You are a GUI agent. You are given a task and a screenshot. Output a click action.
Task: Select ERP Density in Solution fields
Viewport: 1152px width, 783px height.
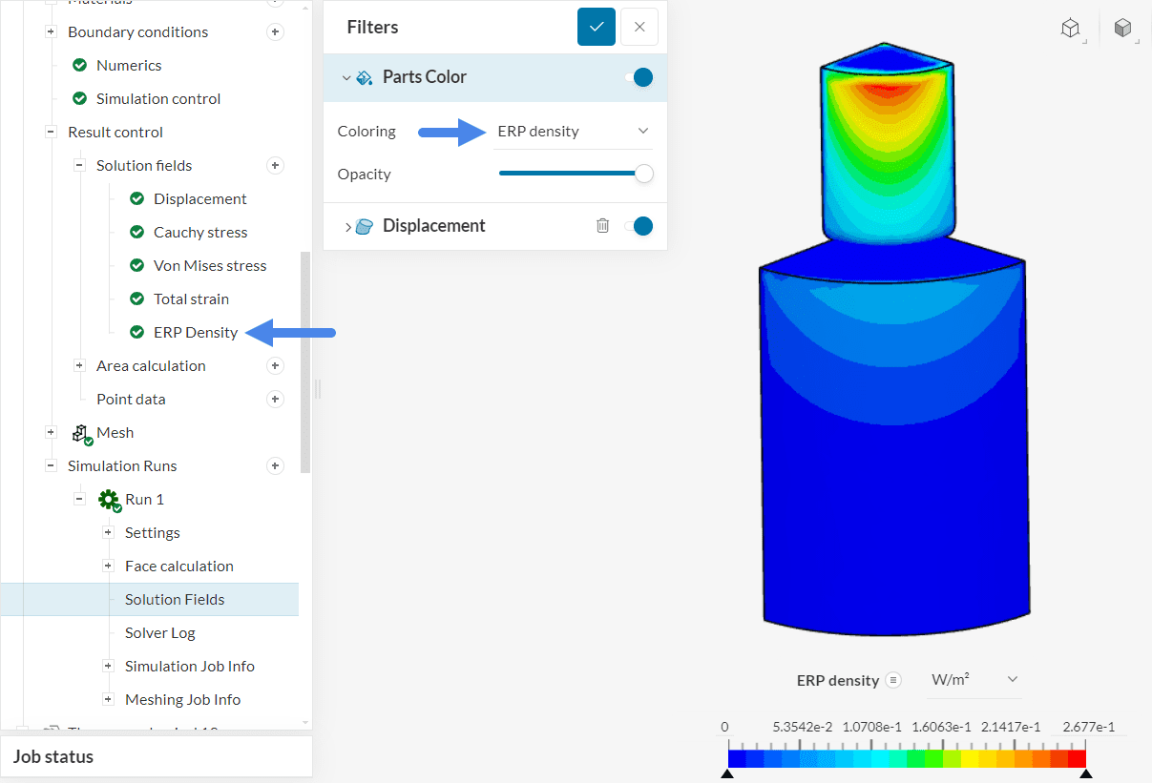195,332
